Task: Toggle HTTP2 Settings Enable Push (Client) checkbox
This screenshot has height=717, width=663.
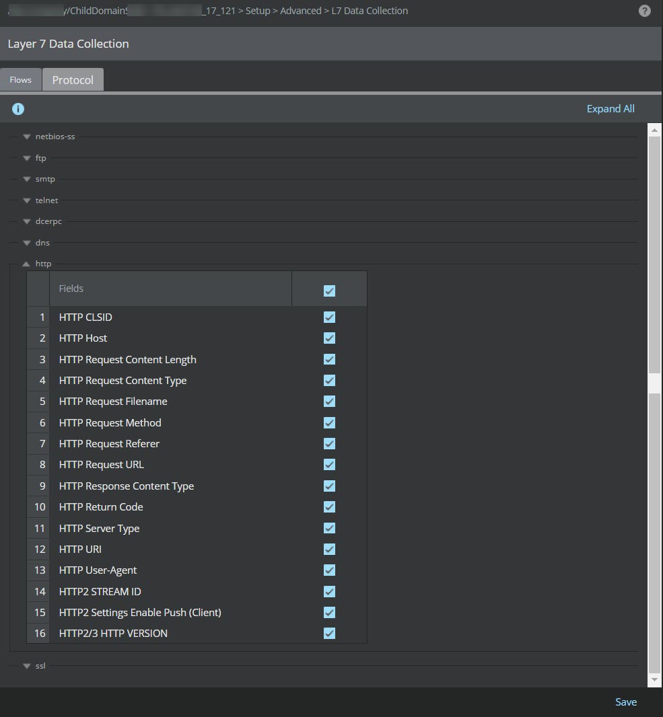Action: pos(329,612)
